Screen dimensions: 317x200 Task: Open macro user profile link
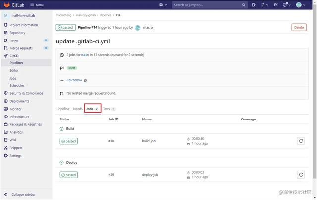(x=148, y=28)
